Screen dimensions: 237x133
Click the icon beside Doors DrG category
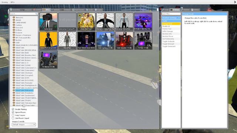[x=14, y=28]
